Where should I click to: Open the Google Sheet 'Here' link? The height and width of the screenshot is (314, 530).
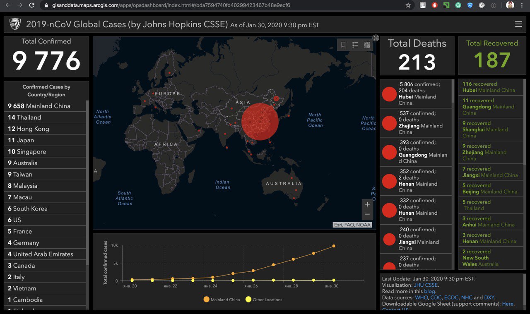pos(508,304)
